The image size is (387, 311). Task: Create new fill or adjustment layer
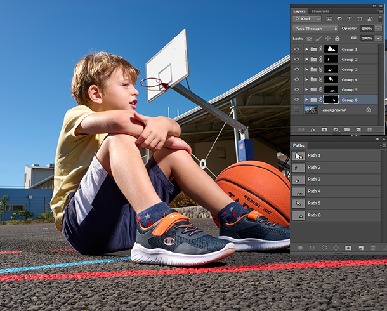(336, 129)
